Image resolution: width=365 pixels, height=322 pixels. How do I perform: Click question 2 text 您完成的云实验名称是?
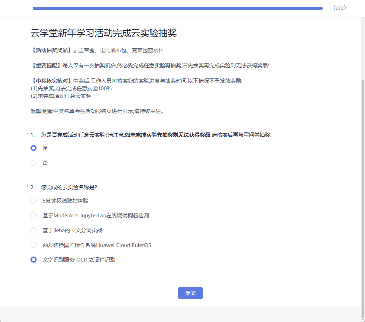[x=69, y=187]
